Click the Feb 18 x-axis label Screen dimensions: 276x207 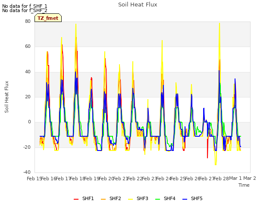[78, 179]
